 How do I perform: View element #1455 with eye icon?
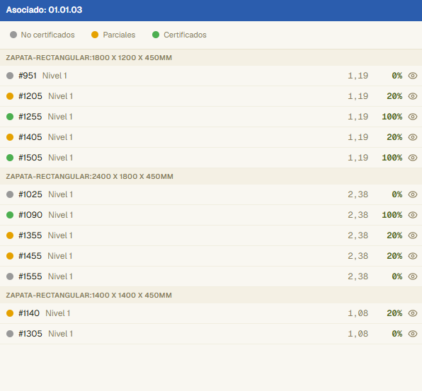point(413,256)
